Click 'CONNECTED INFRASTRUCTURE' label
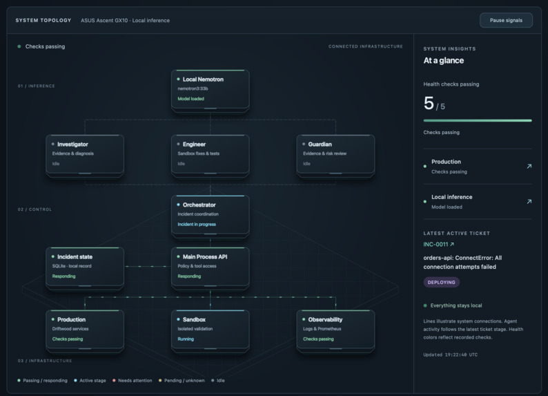The height and width of the screenshot is (396, 548). [366, 46]
